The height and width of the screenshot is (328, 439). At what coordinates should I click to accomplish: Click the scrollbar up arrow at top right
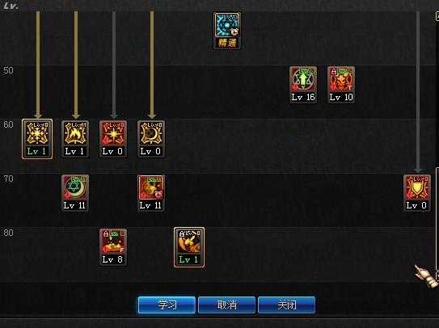437,16
